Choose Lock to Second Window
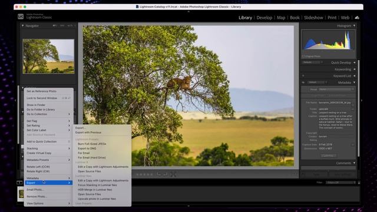 [48, 98]
